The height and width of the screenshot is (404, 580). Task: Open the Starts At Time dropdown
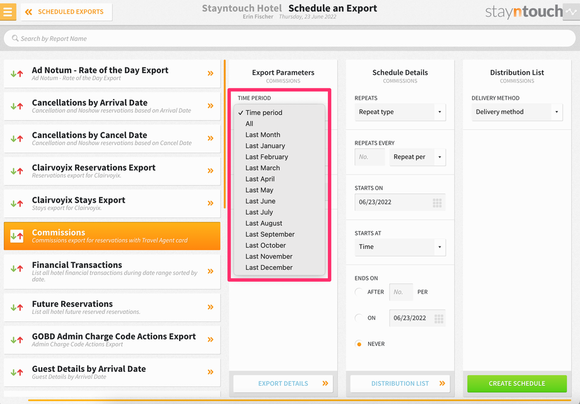tap(400, 247)
